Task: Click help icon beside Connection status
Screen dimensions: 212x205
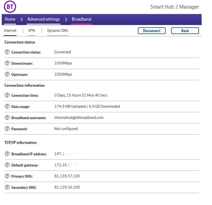Action: pos(7,52)
